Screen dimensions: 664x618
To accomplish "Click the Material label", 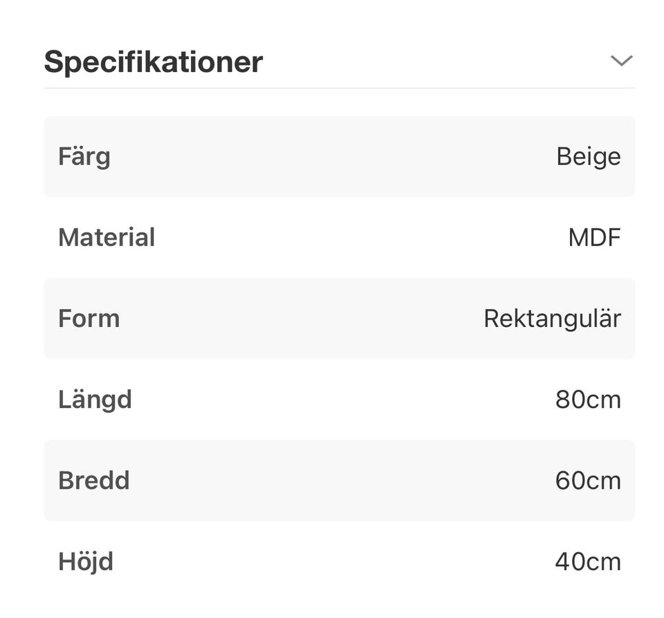I will [x=107, y=237].
